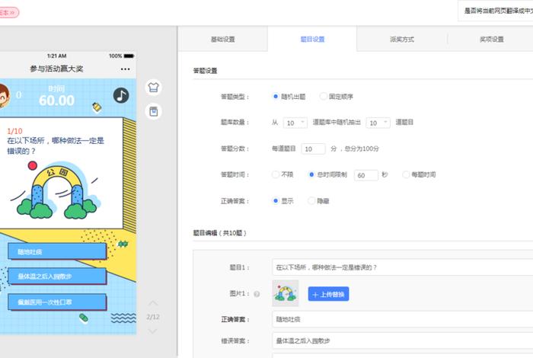Click the music note icon in phone preview
The width and height of the screenshot is (533, 358).
click(121, 95)
